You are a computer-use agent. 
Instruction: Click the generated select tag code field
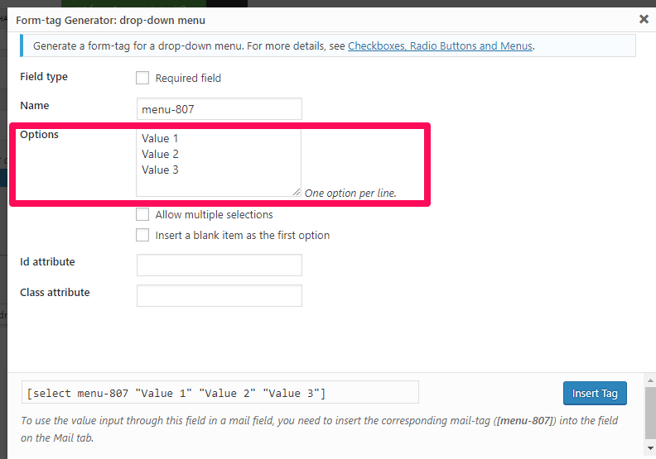tap(220, 392)
